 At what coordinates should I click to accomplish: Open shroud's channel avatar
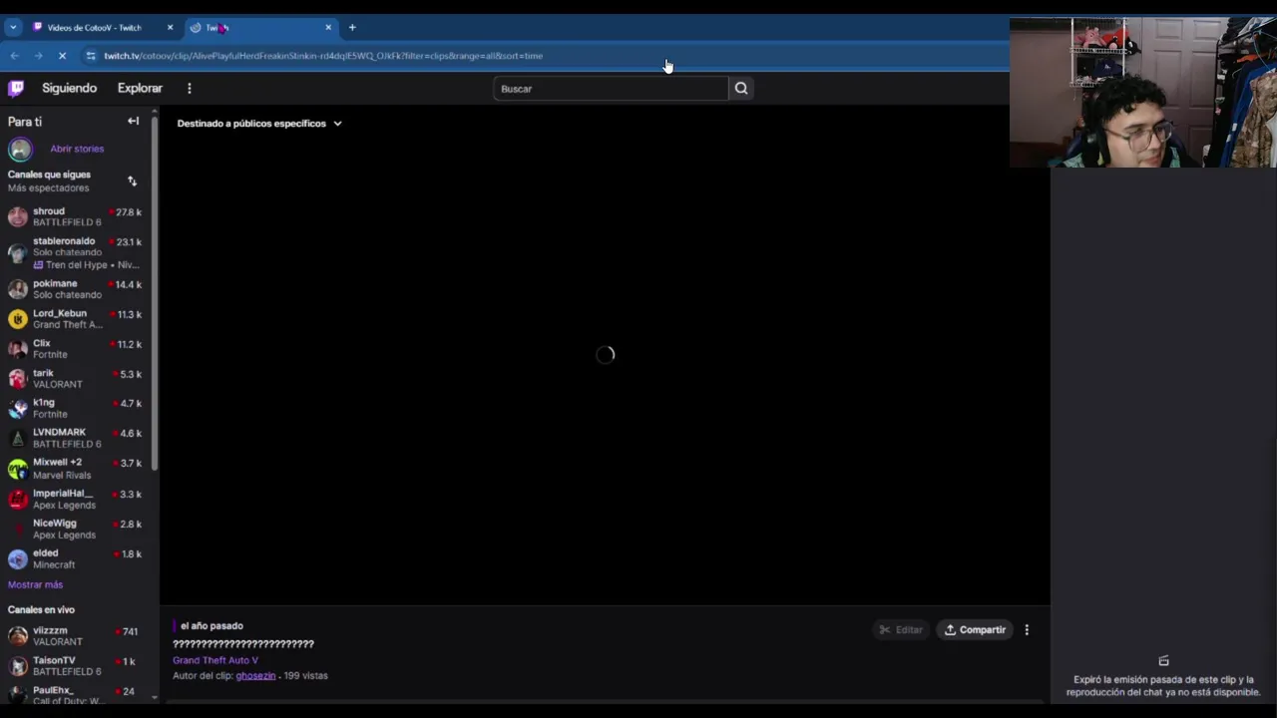[18, 216]
